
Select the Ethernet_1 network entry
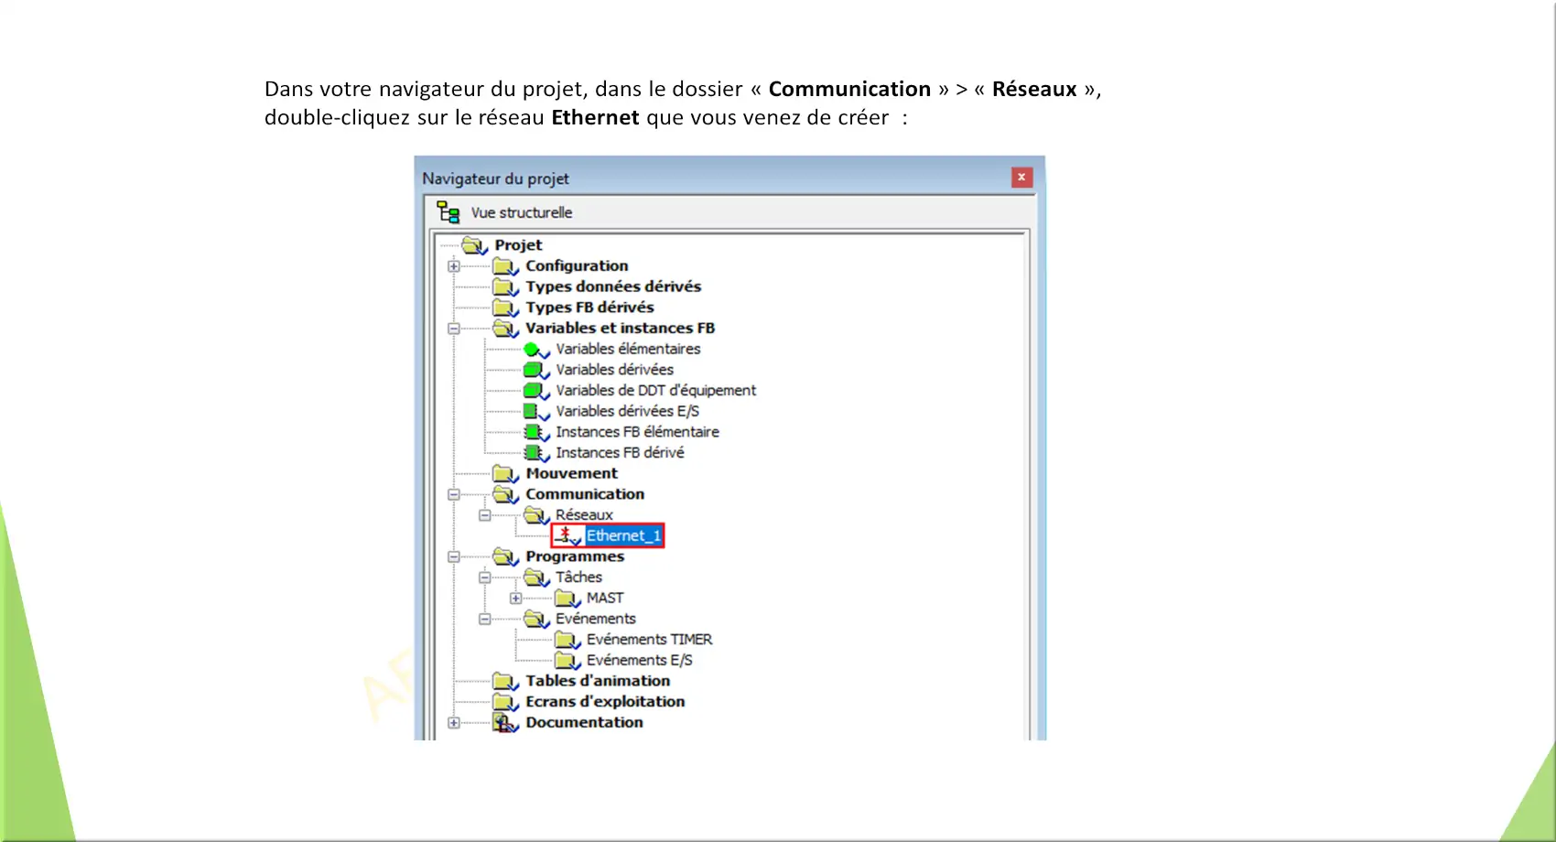click(622, 535)
